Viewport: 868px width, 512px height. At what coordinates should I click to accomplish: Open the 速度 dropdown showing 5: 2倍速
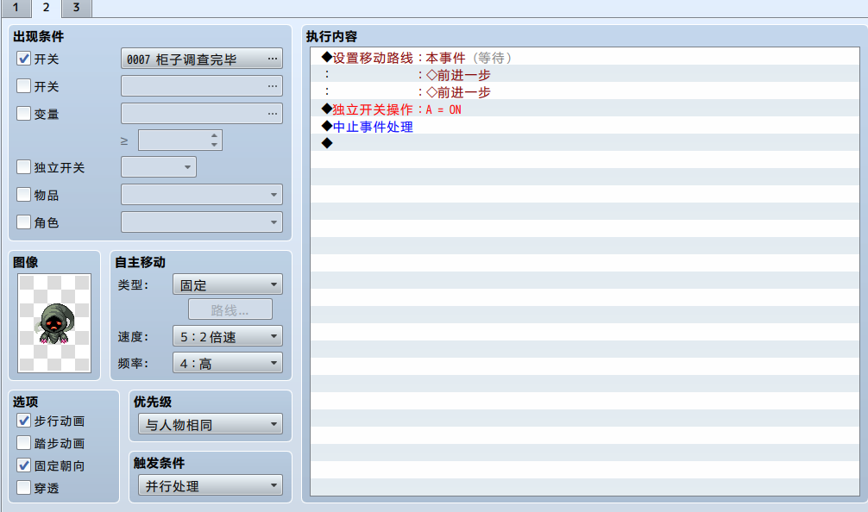click(x=228, y=336)
